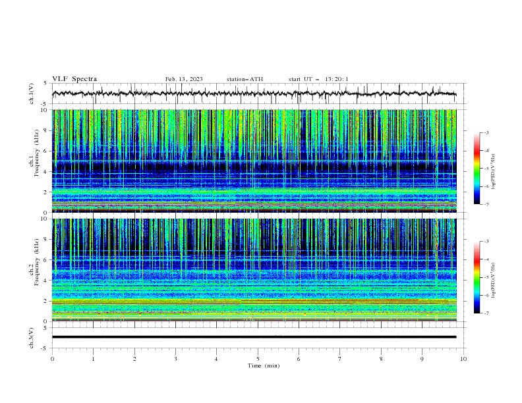Click the "VLF Spectra" title text
The height and width of the screenshot is (403, 522).
[x=74, y=79]
